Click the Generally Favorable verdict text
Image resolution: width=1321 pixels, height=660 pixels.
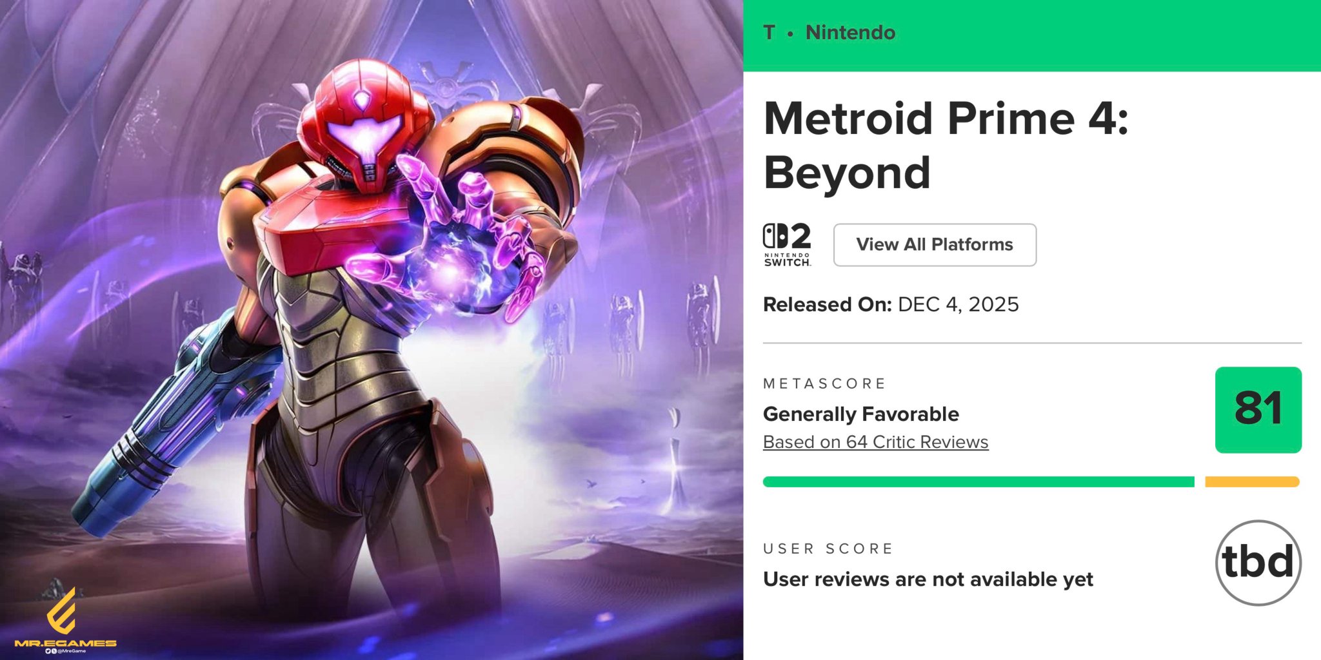[x=860, y=414]
